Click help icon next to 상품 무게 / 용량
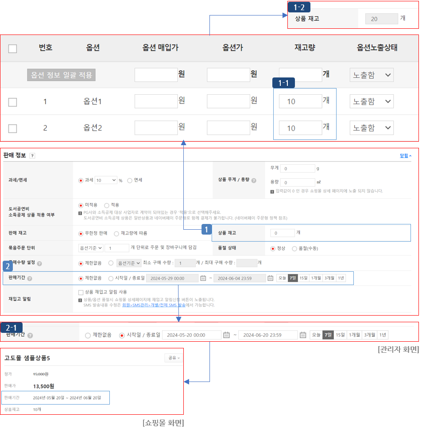Screen dimensions: 426x432 click(254, 181)
